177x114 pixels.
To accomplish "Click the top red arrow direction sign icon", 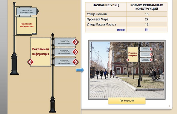I will 75,42.
